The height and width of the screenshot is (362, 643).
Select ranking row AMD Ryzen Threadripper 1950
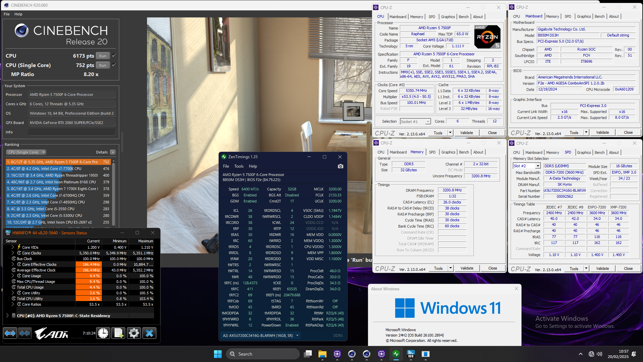pyautogui.click(x=58, y=175)
